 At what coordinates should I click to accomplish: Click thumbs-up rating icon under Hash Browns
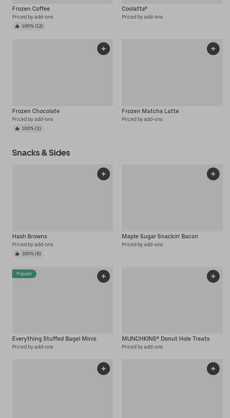click(17, 254)
